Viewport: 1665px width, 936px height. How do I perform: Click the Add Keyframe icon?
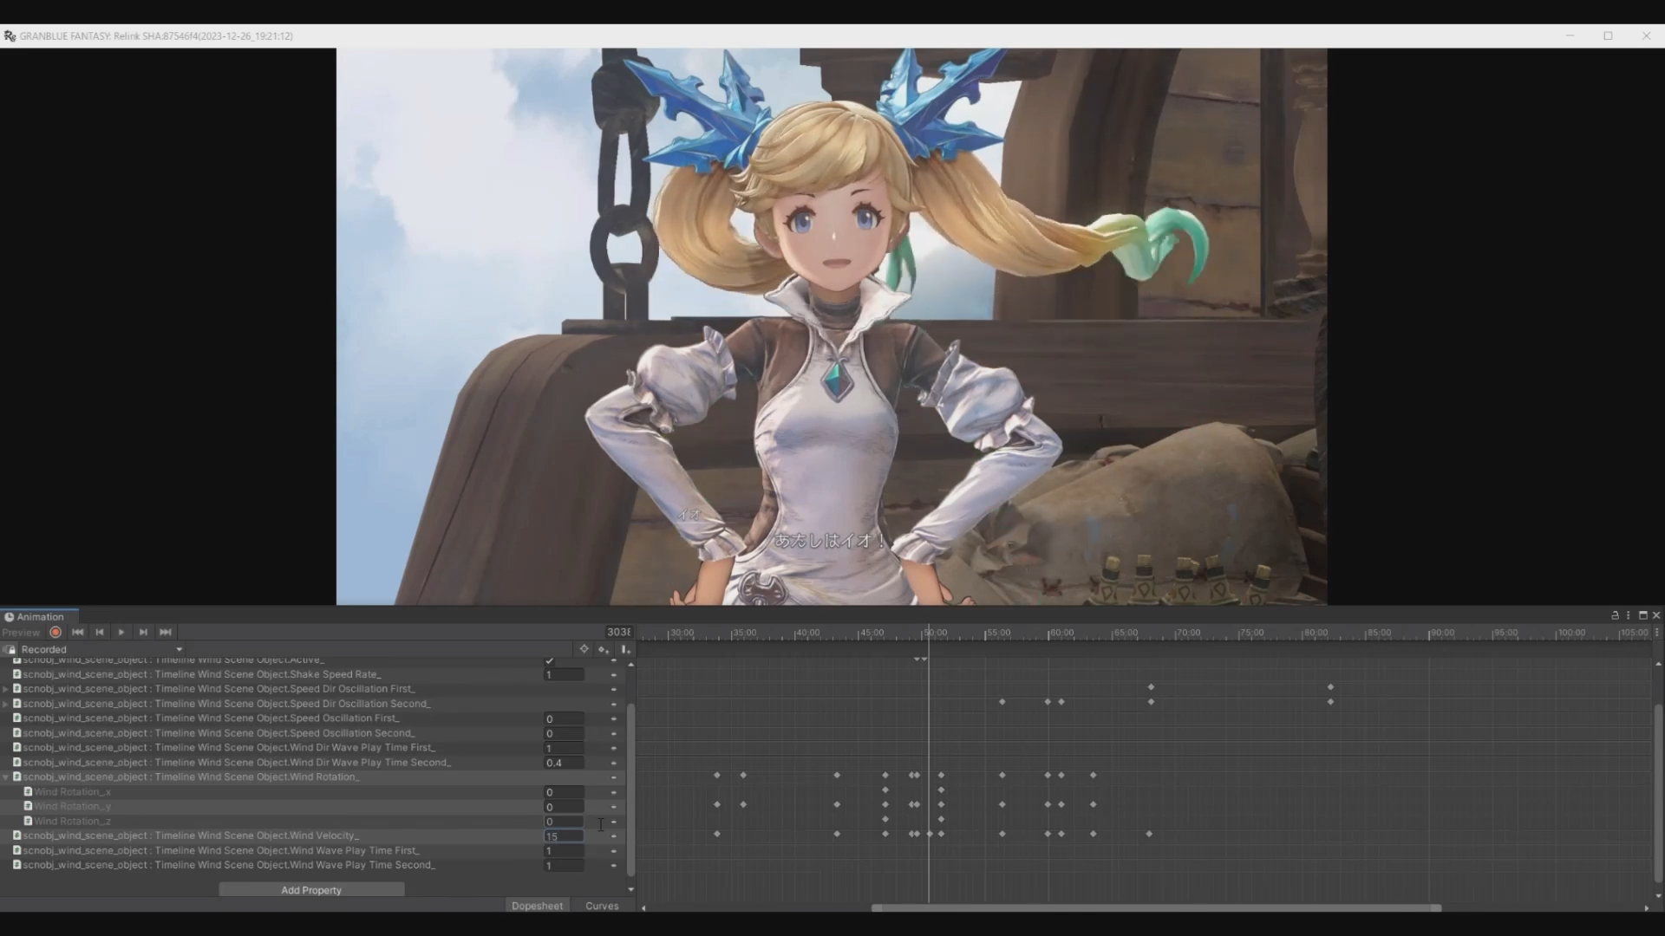[x=604, y=649]
